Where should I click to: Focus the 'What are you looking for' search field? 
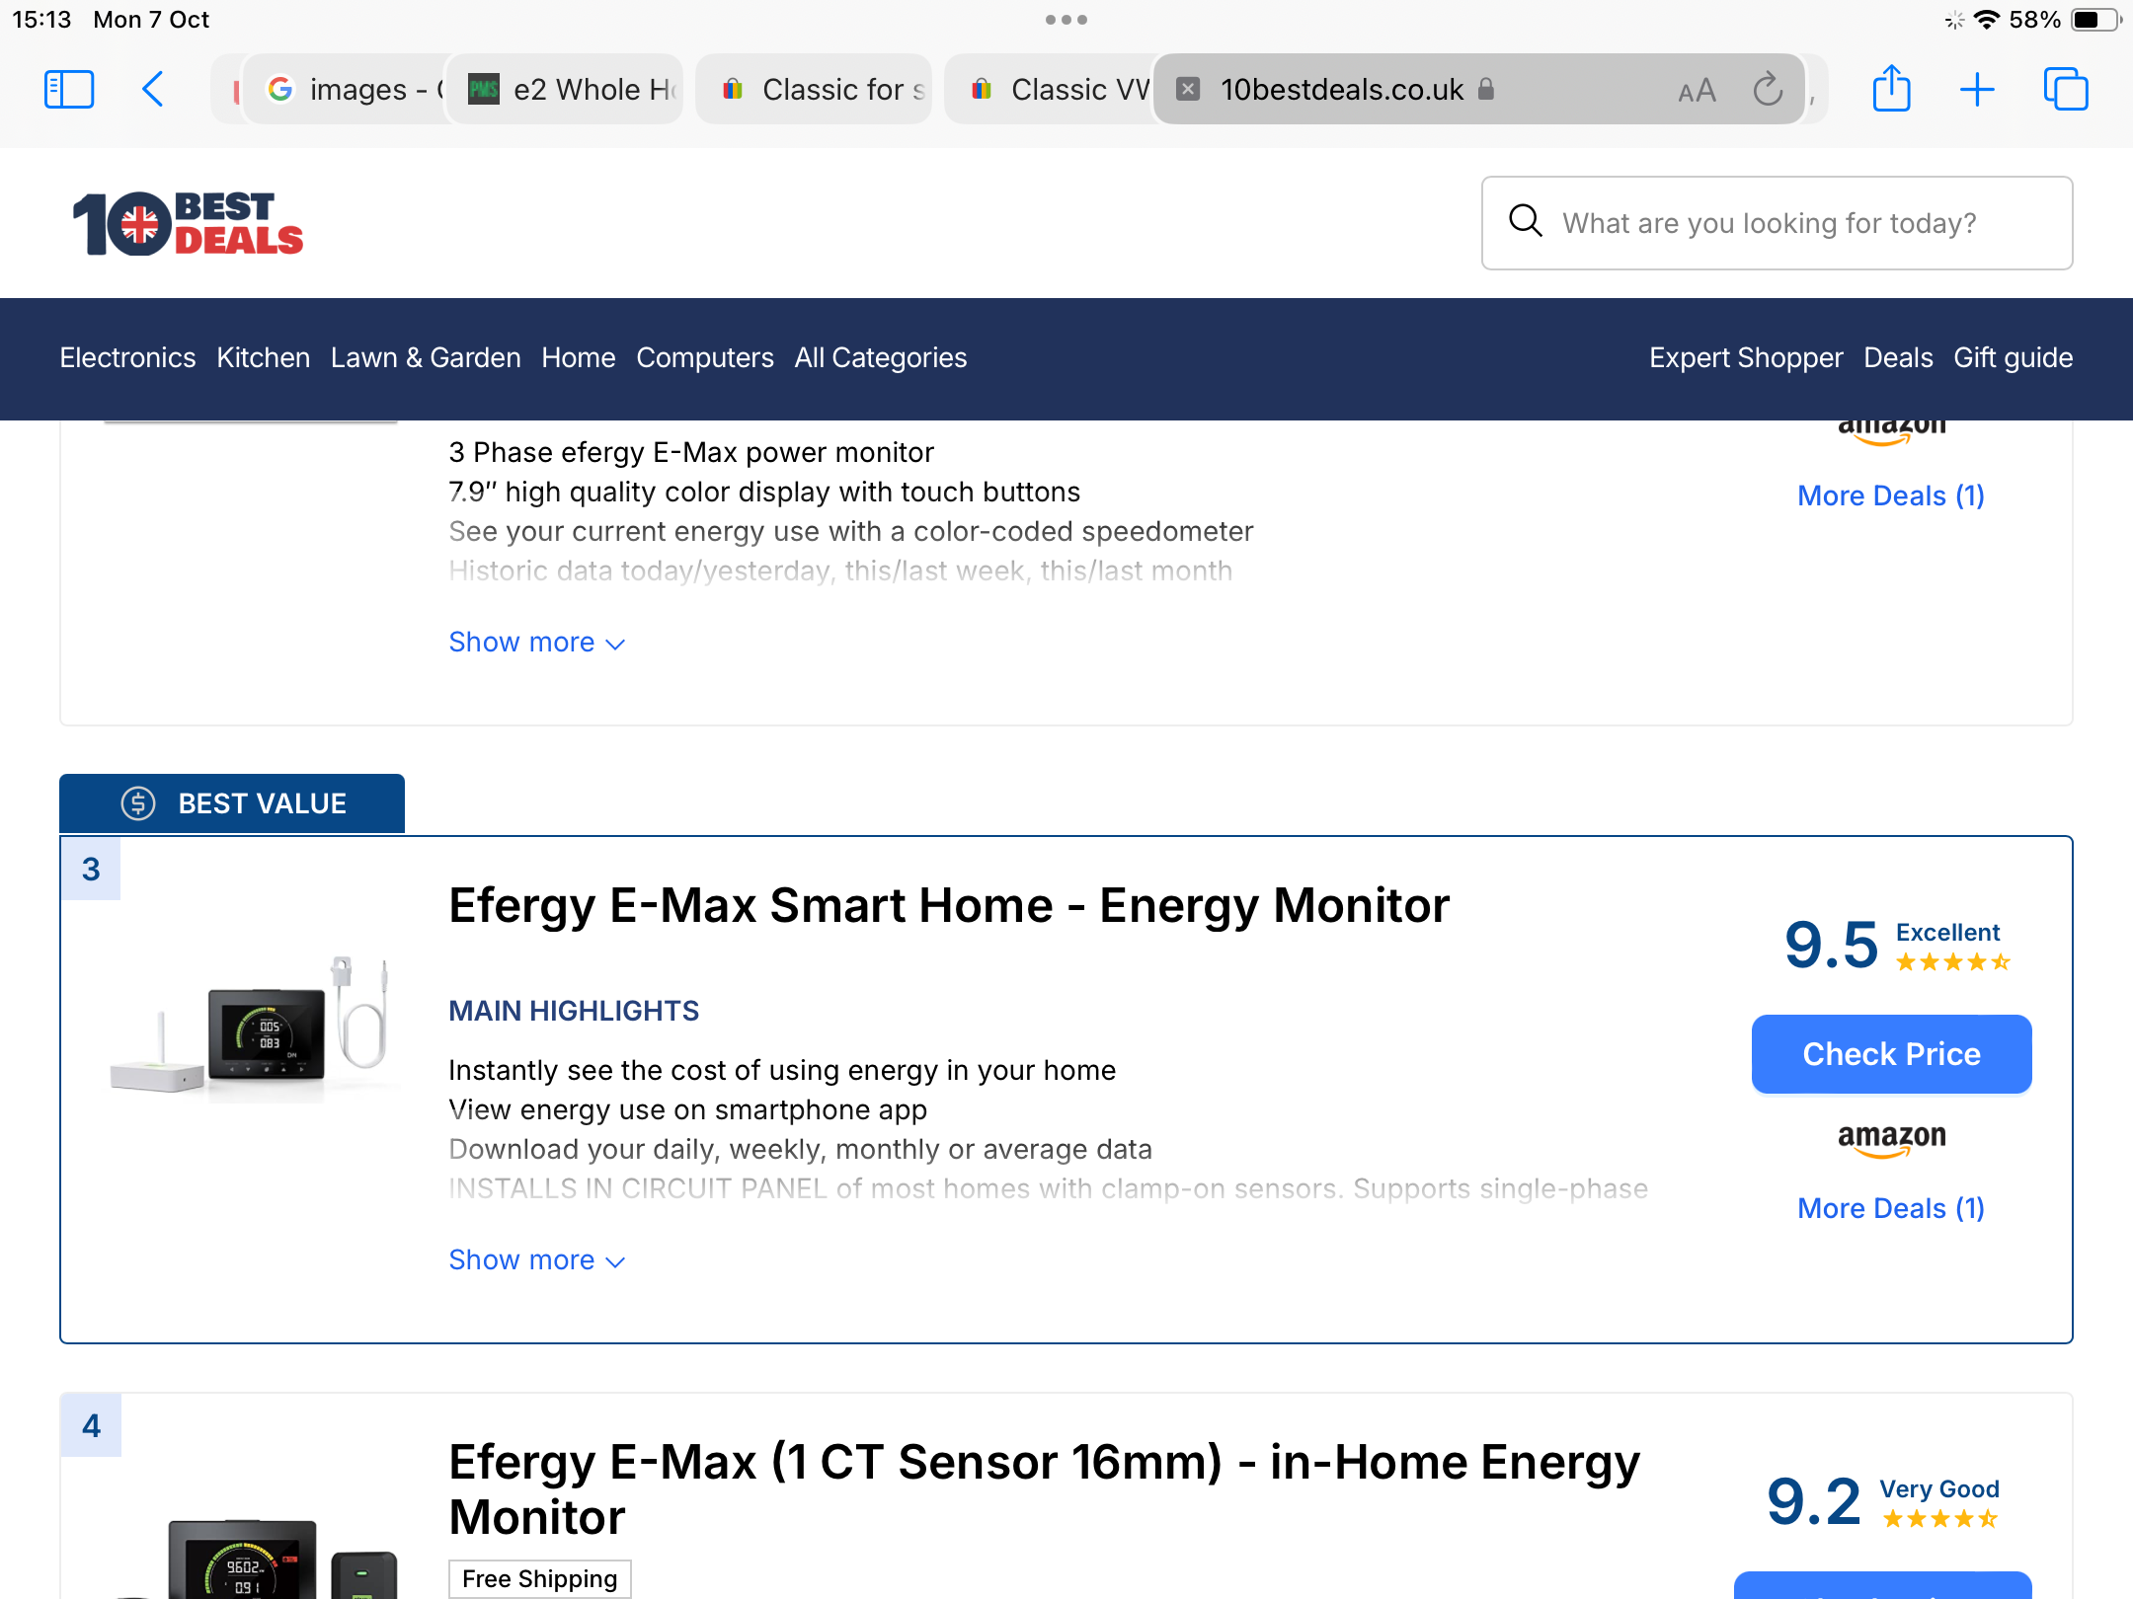(x=1777, y=223)
